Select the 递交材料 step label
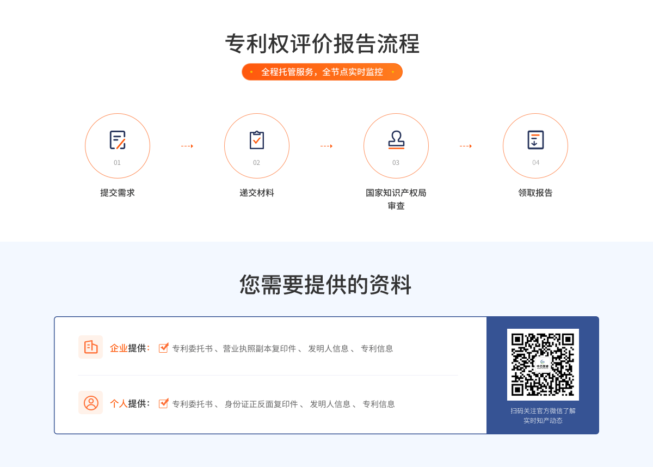Image resolution: width=653 pixels, height=467 pixels. pos(257,193)
